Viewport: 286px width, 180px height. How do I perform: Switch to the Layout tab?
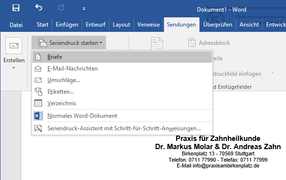[121, 25]
